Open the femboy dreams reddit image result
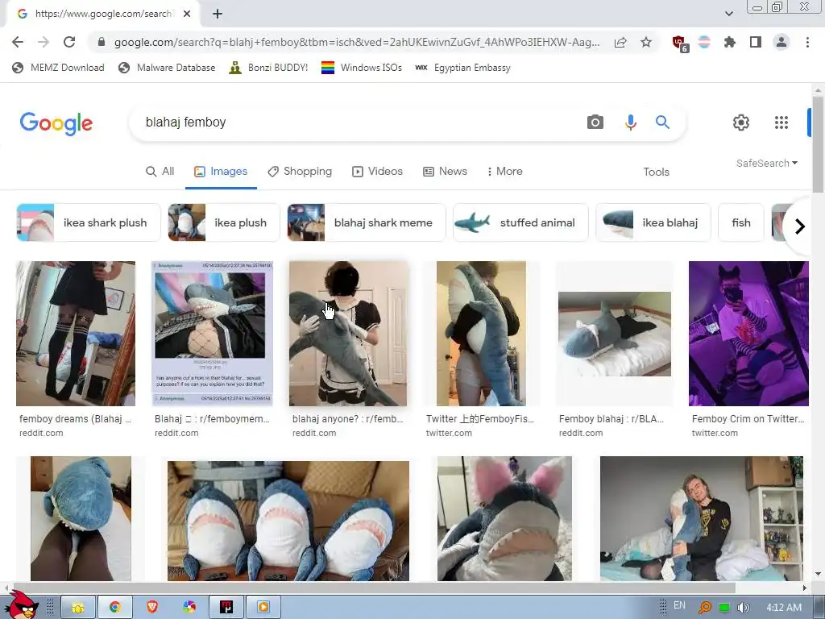Image resolution: width=825 pixels, height=619 pixels. coord(76,334)
